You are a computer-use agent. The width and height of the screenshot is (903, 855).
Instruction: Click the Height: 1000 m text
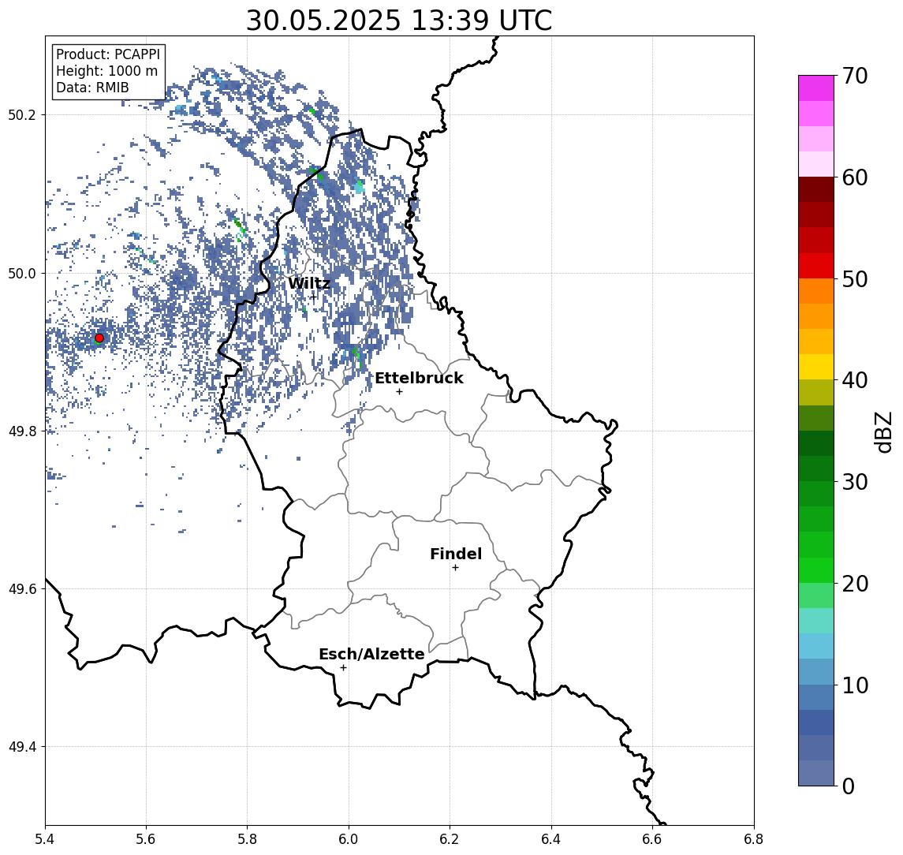(106, 71)
